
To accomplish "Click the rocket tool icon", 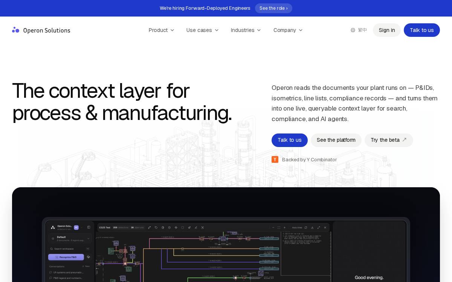I will (x=189, y=227).
